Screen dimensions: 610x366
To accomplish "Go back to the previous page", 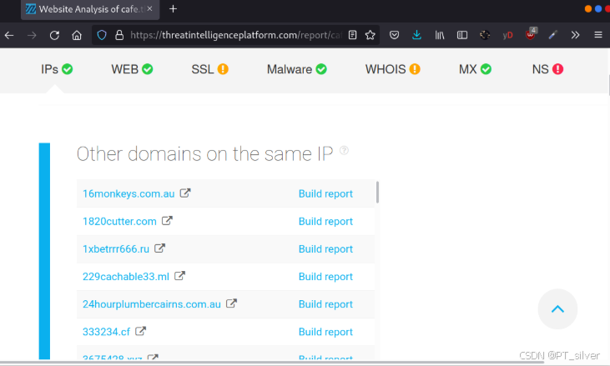I will [9, 35].
